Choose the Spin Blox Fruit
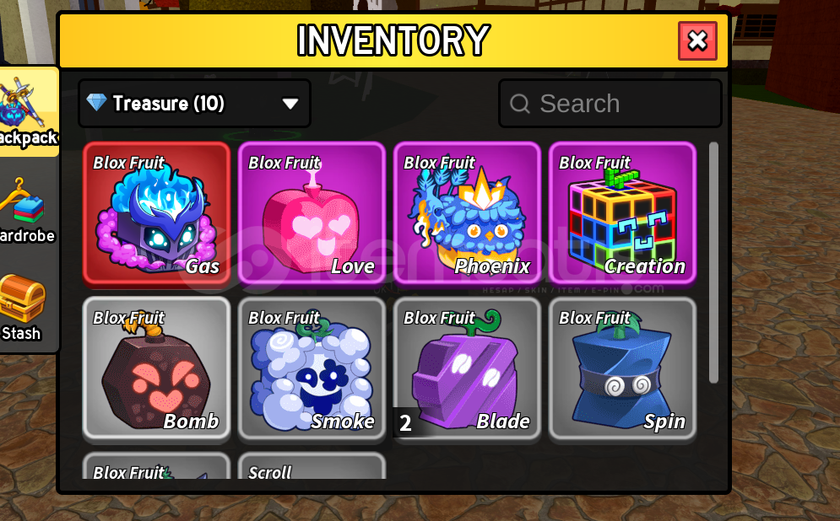Screen dimensions: 840x521 pyautogui.click(x=622, y=368)
